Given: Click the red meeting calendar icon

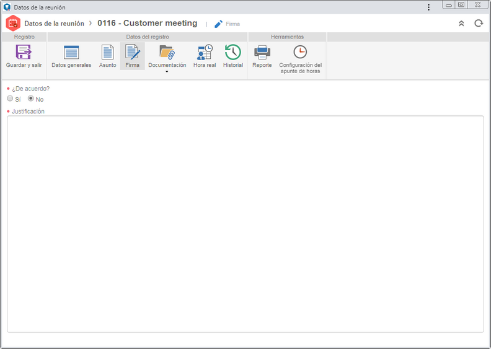Looking at the screenshot, I should 13,23.
